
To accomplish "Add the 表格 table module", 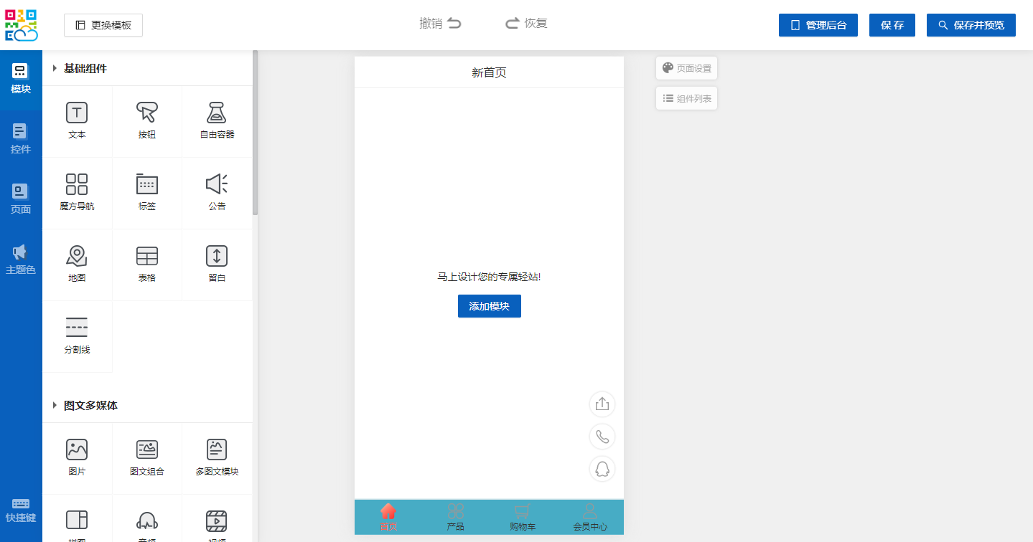I will (146, 257).
